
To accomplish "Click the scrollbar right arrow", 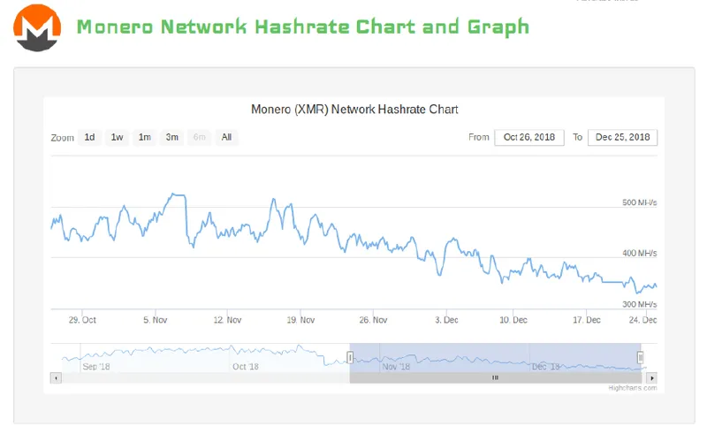I will [651, 377].
